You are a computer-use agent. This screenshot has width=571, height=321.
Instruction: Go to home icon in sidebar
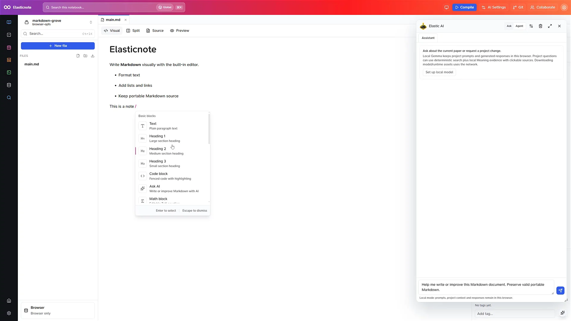9,300
